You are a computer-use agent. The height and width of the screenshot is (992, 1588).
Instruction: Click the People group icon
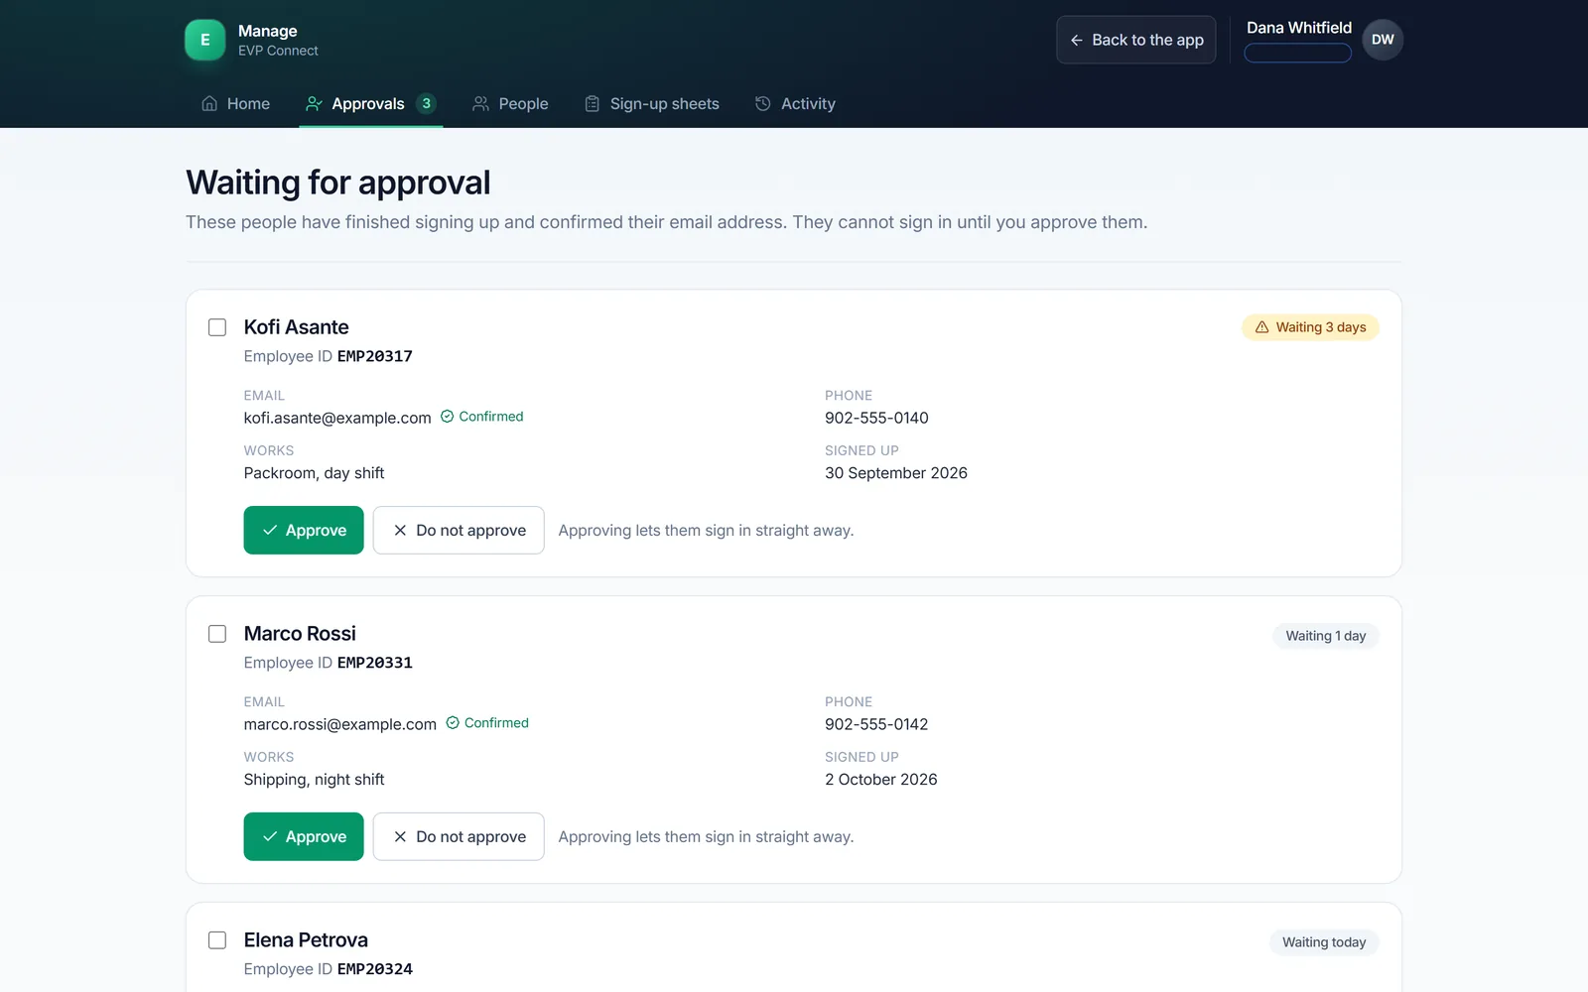(x=480, y=103)
